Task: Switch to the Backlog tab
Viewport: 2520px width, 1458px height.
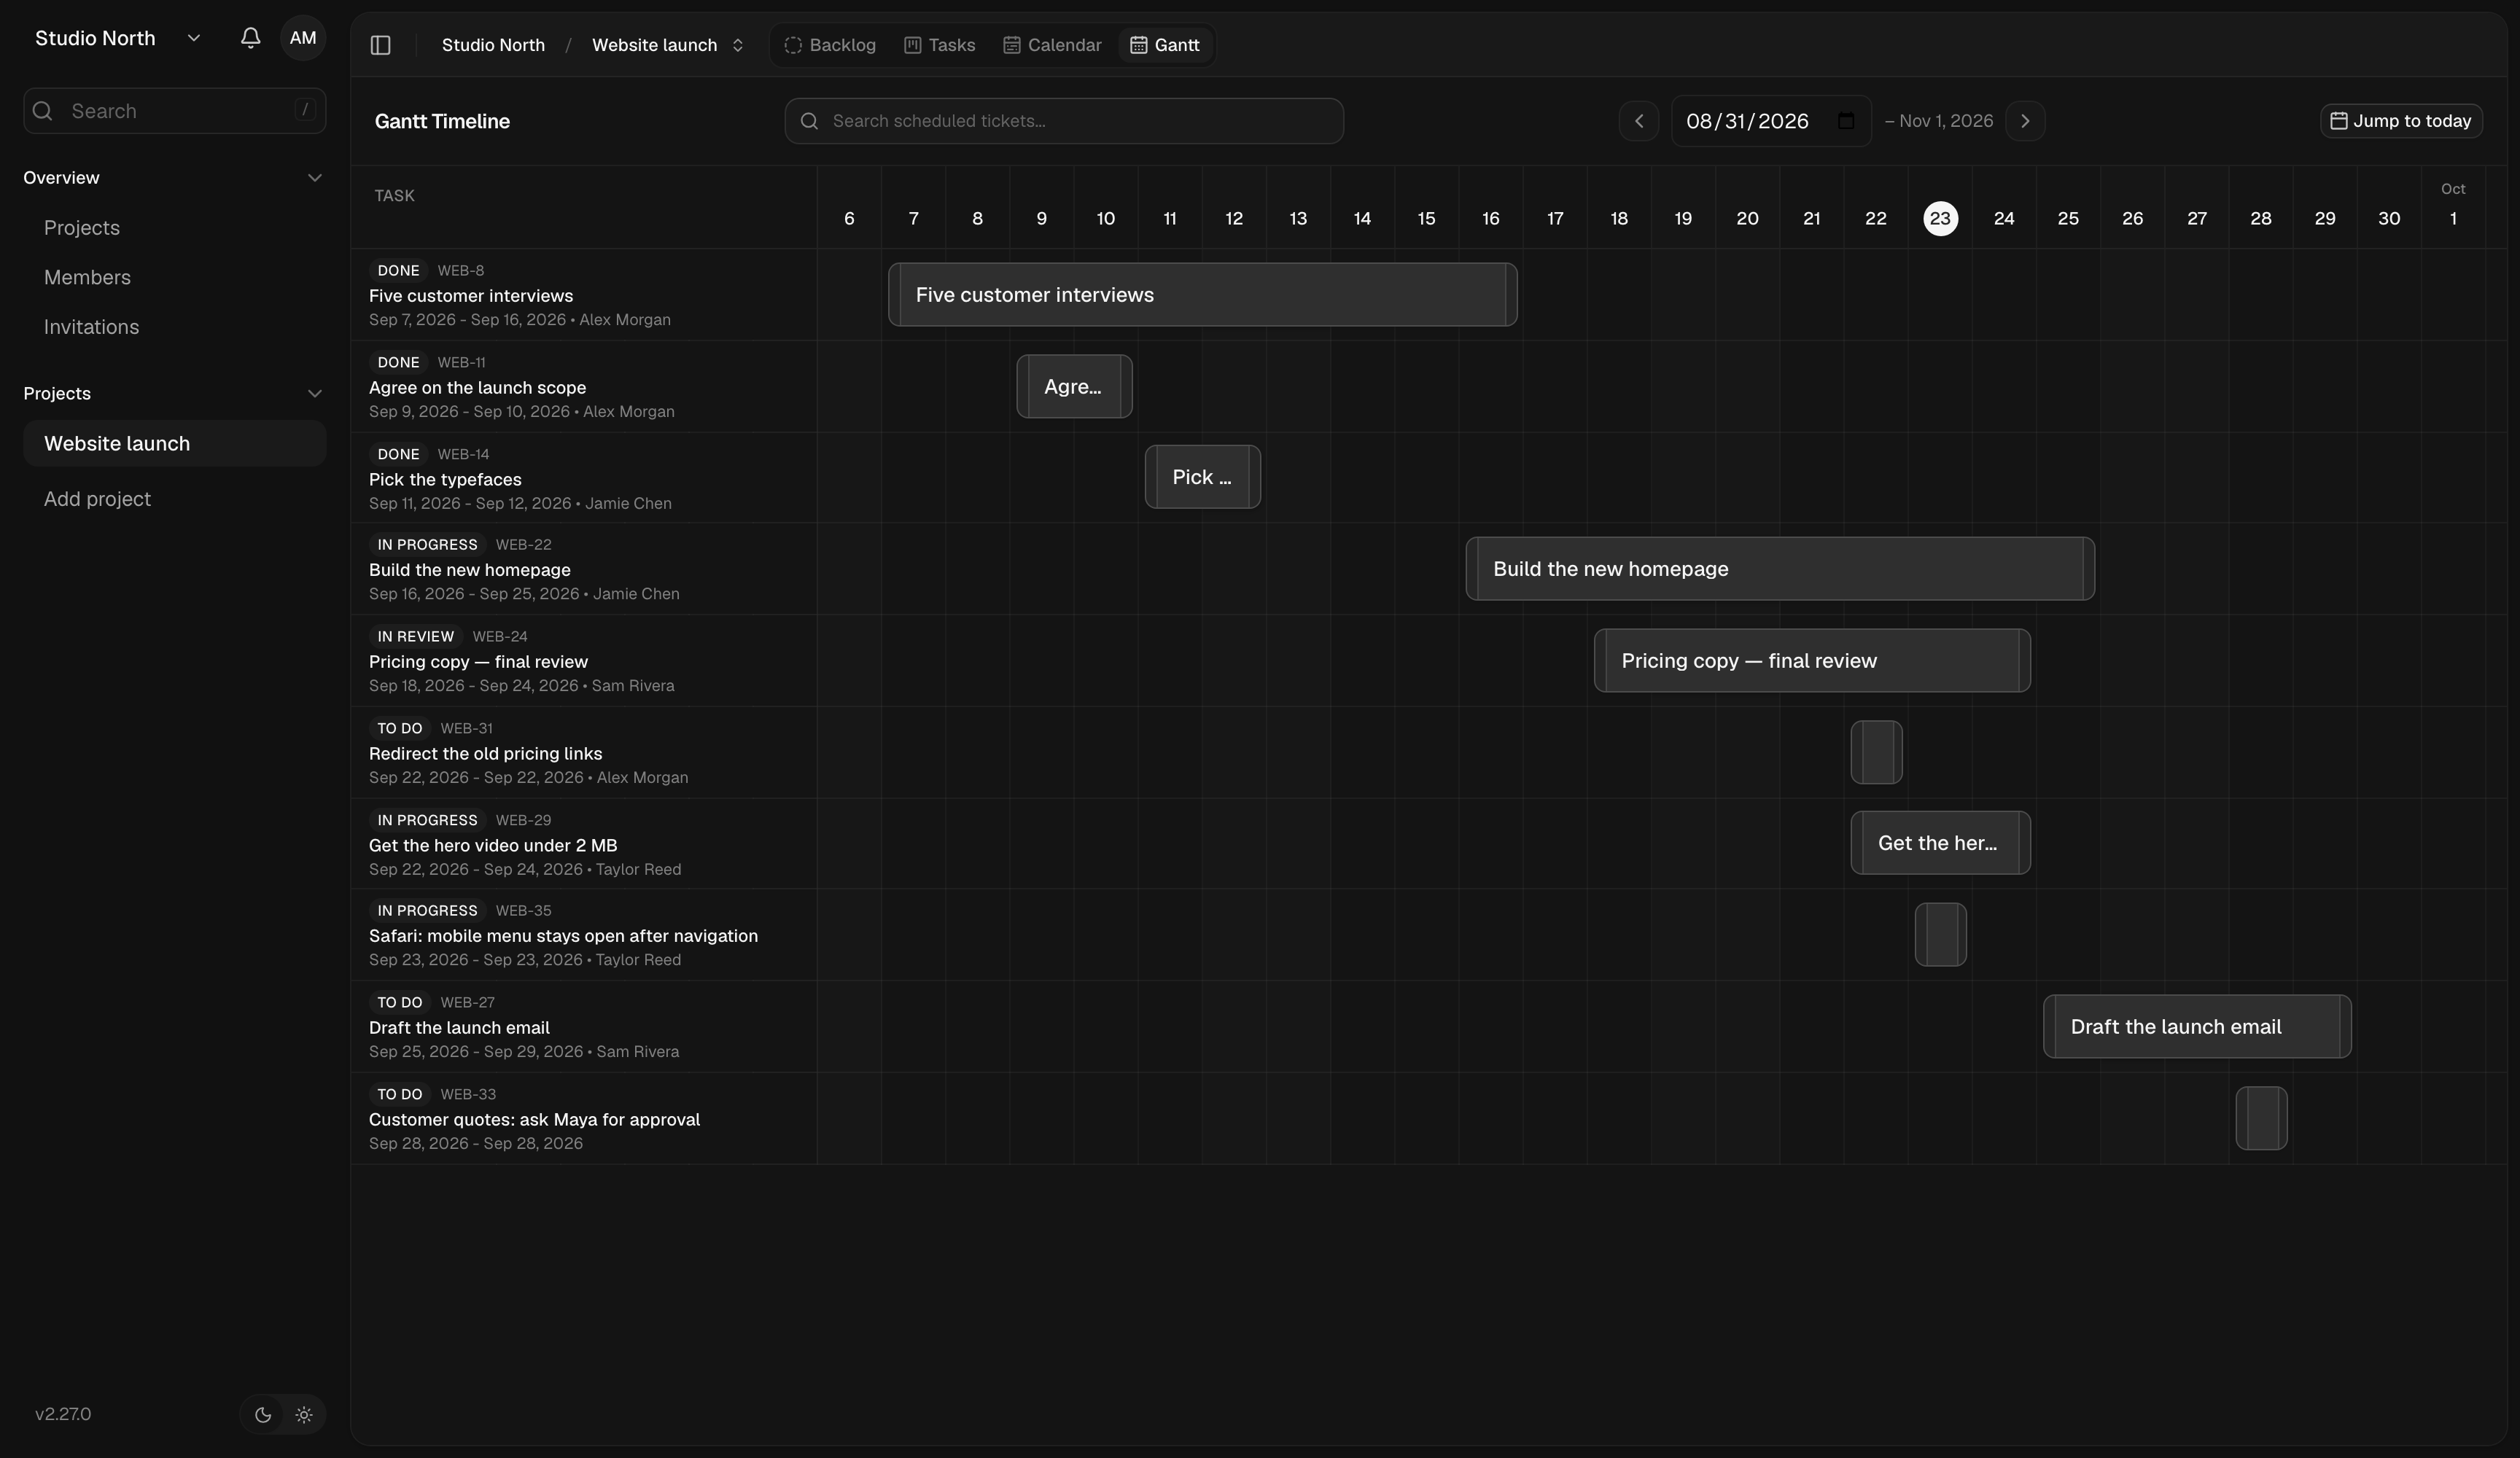Action: pyautogui.click(x=830, y=45)
